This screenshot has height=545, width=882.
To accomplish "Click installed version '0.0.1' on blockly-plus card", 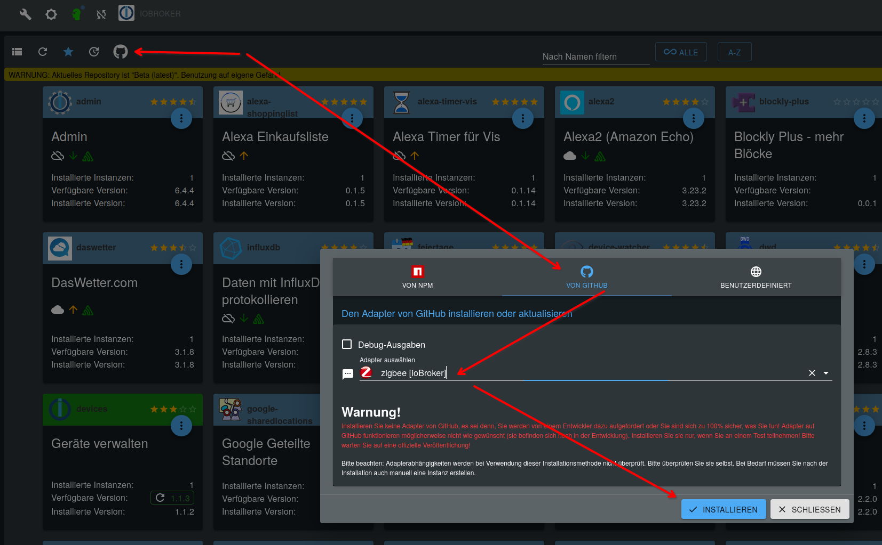I will [x=867, y=203].
